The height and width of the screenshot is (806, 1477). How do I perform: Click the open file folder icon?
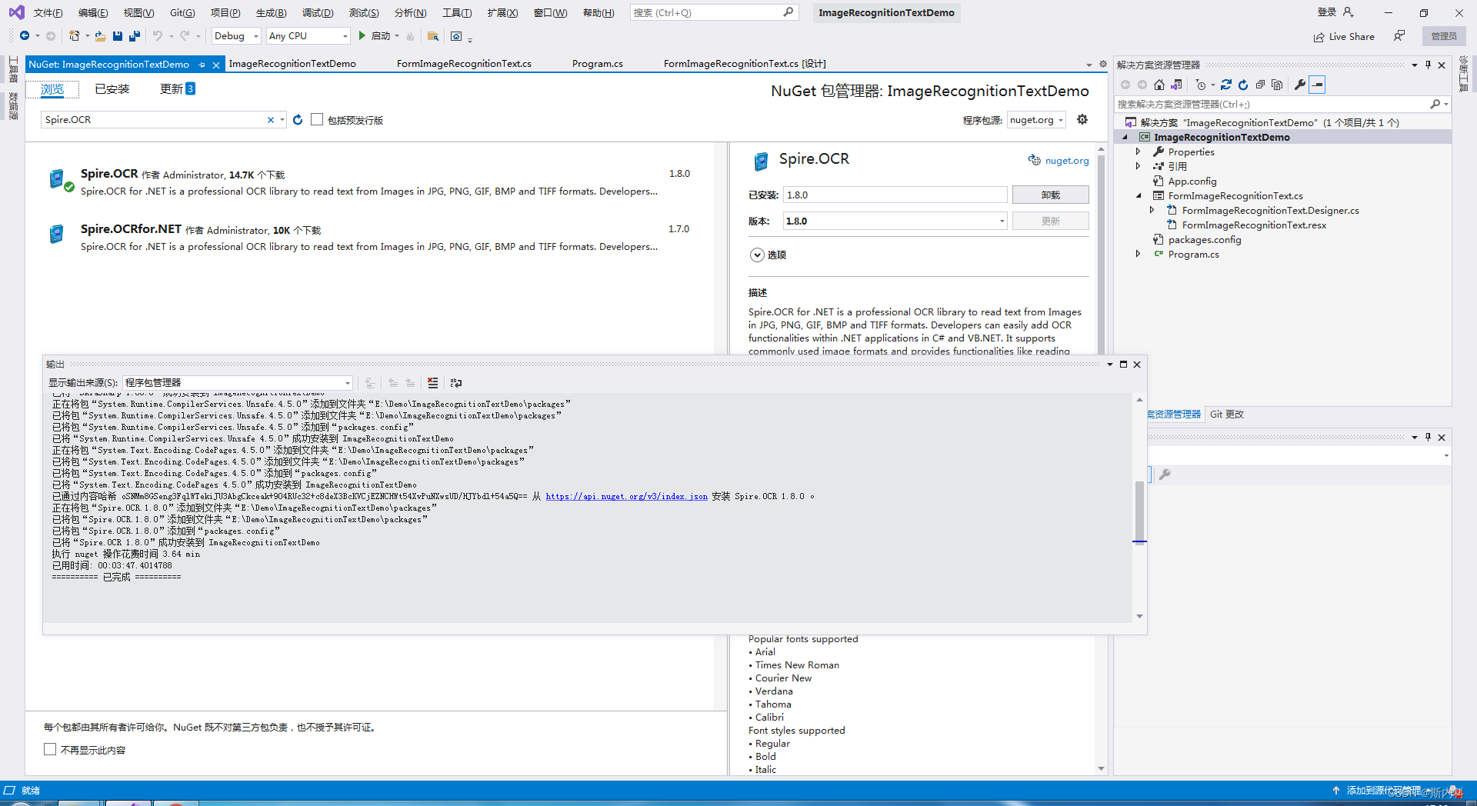point(100,36)
